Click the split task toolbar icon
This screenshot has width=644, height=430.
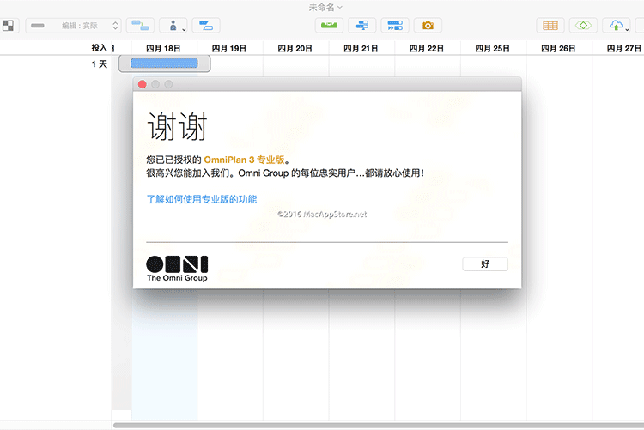tap(206, 26)
